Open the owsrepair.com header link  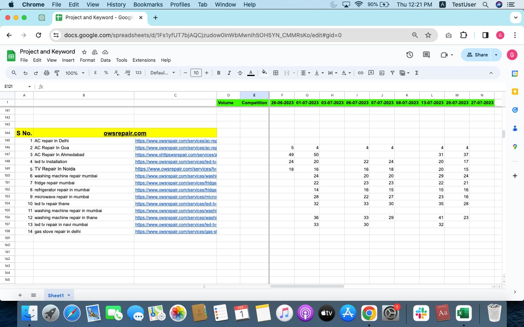[x=125, y=133]
